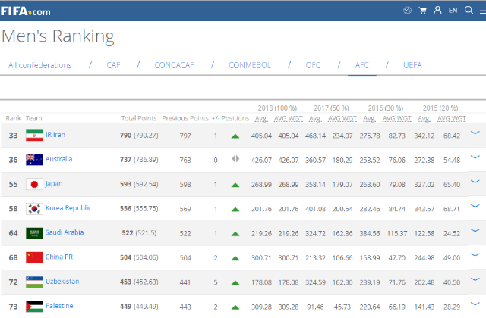Click the Previous Points column header

tap(185, 118)
